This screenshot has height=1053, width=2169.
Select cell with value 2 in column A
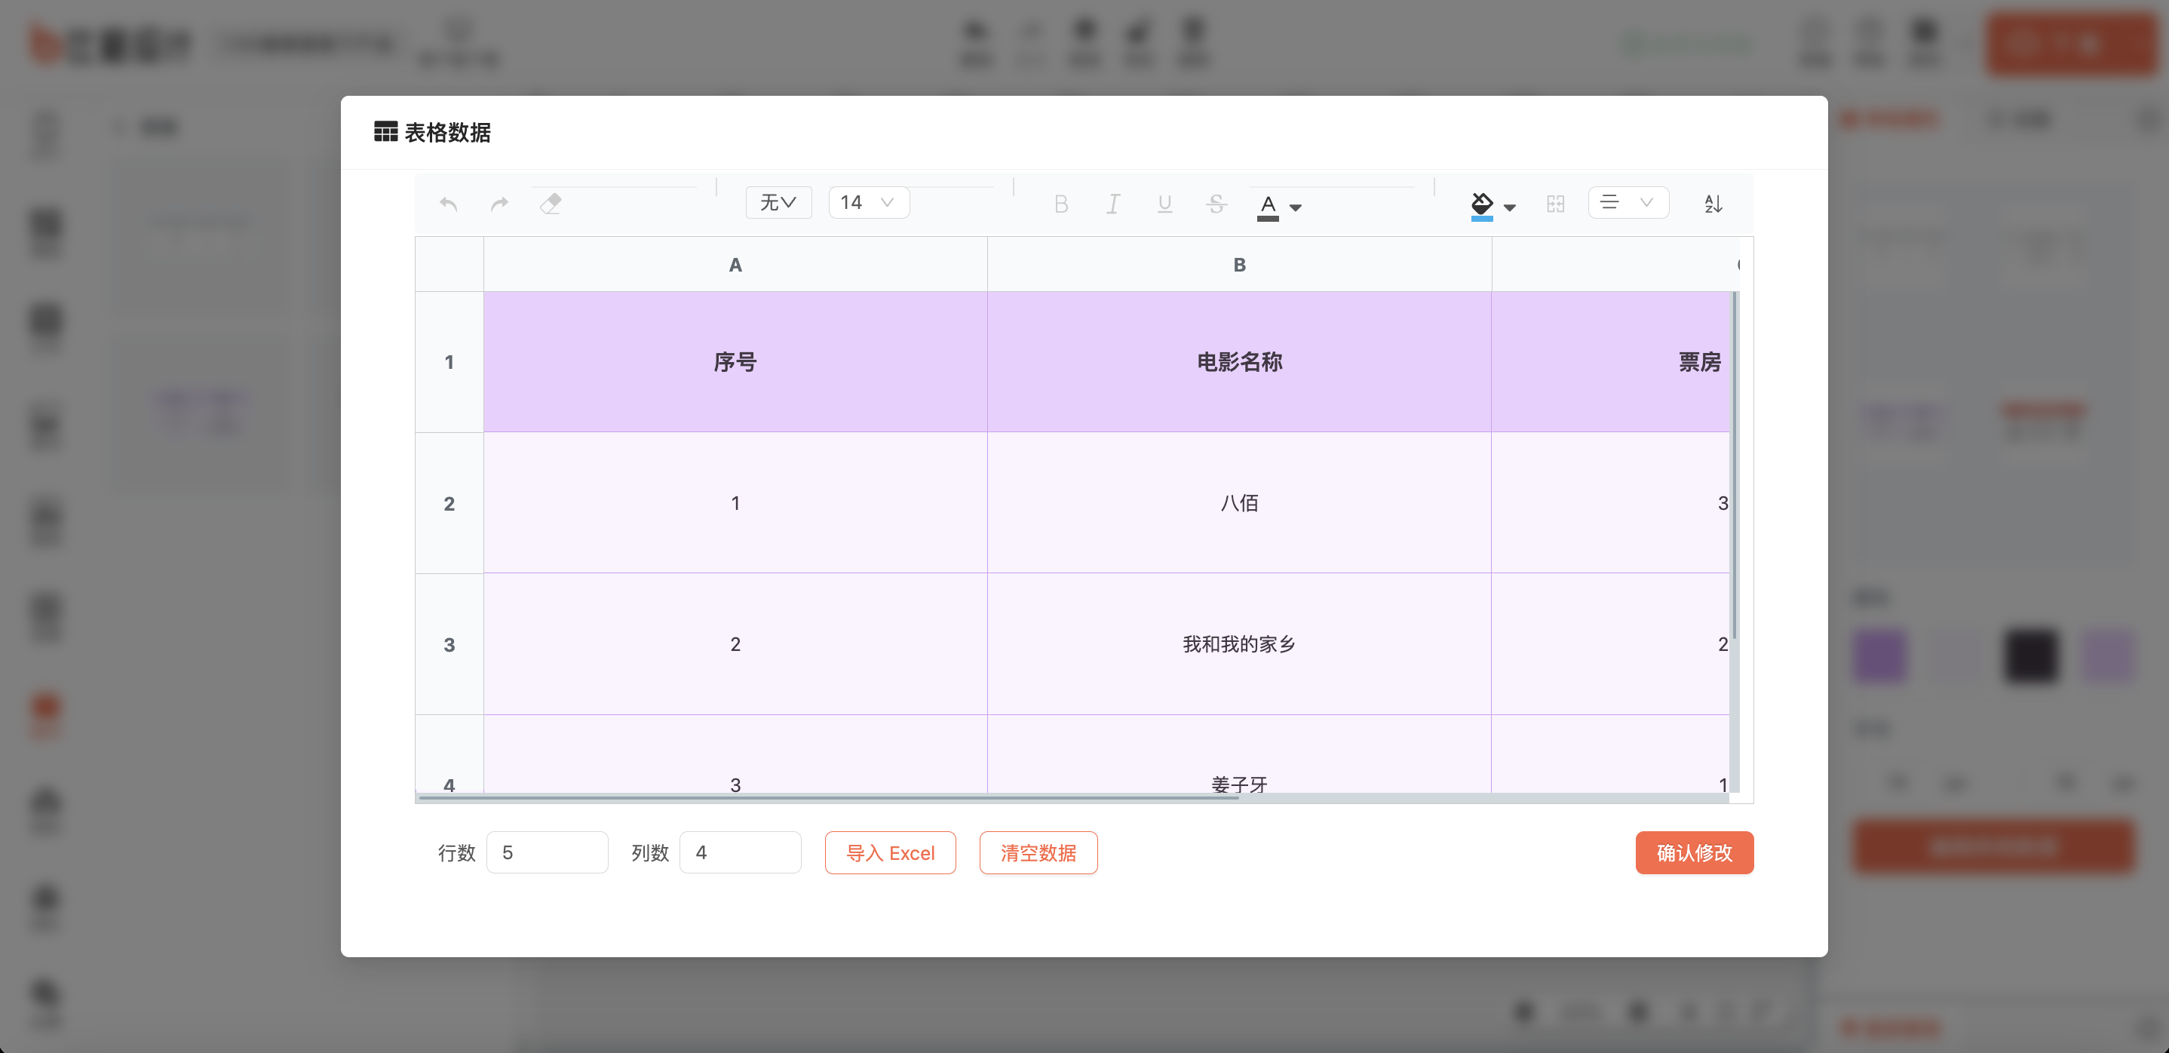point(735,644)
